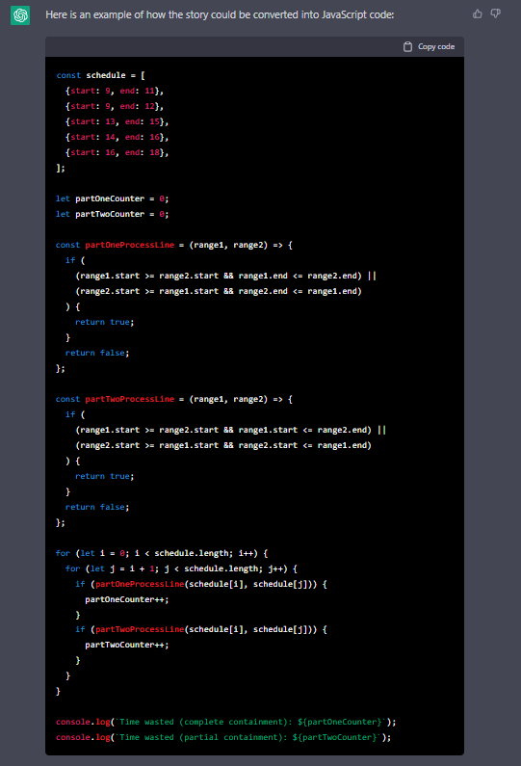Click the intro sentence about JavaScript code
The height and width of the screenshot is (766, 521).
[x=220, y=14]
